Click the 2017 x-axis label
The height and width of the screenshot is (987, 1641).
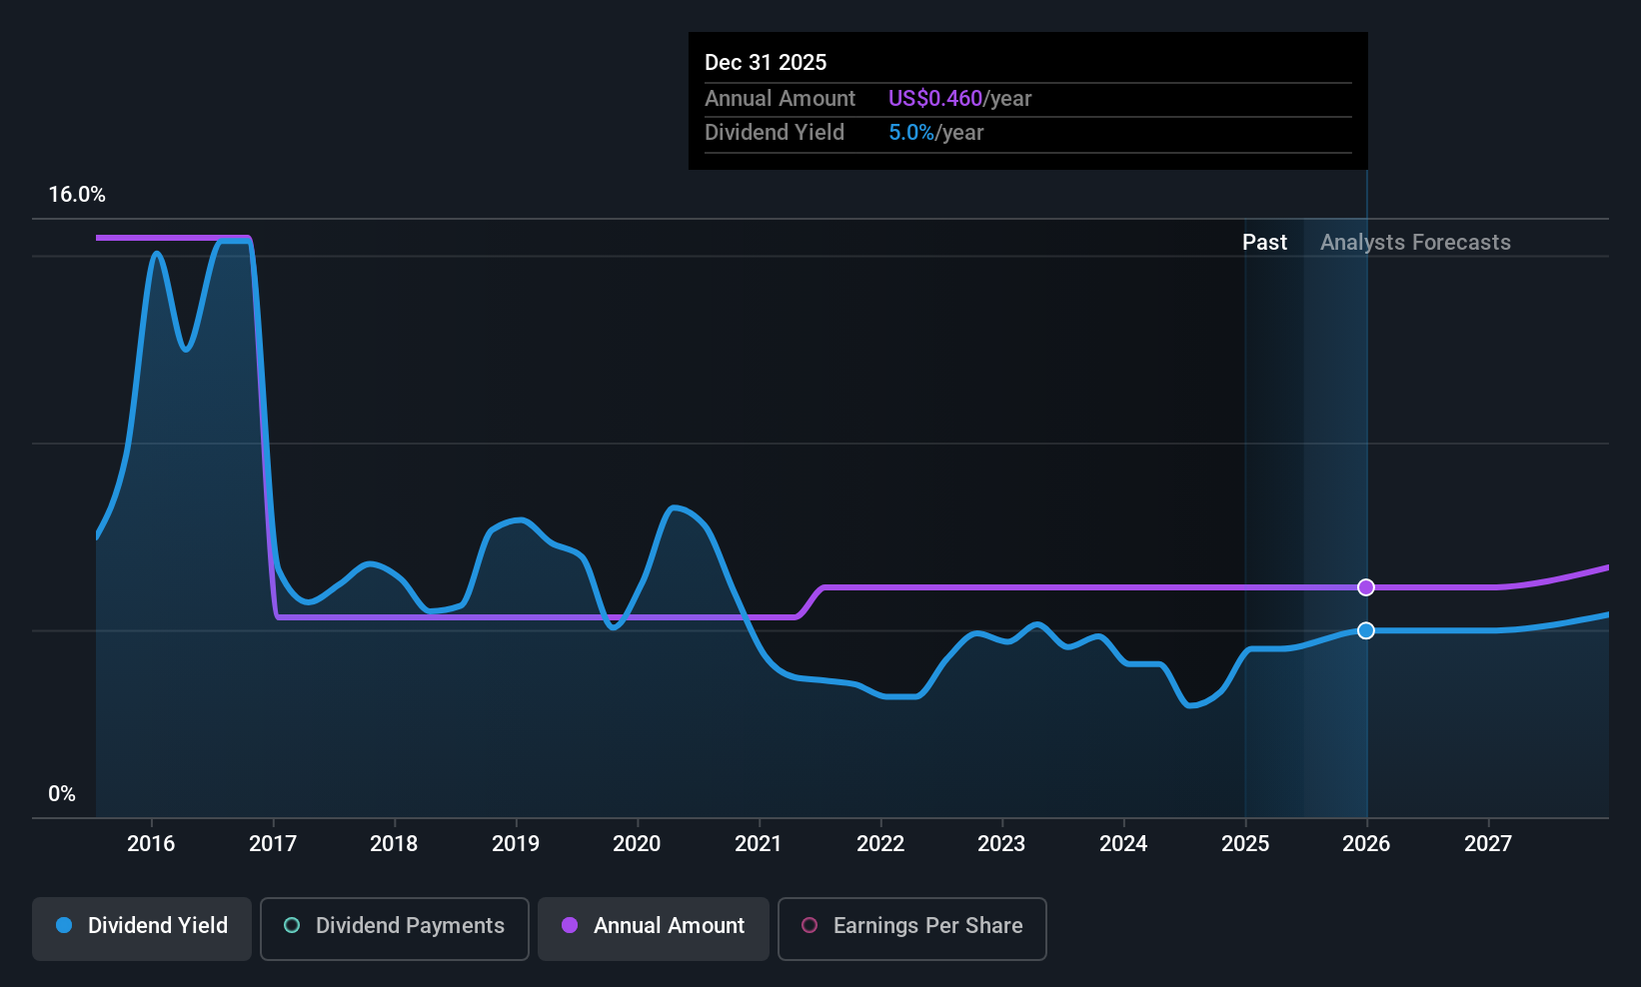(273, 844)
